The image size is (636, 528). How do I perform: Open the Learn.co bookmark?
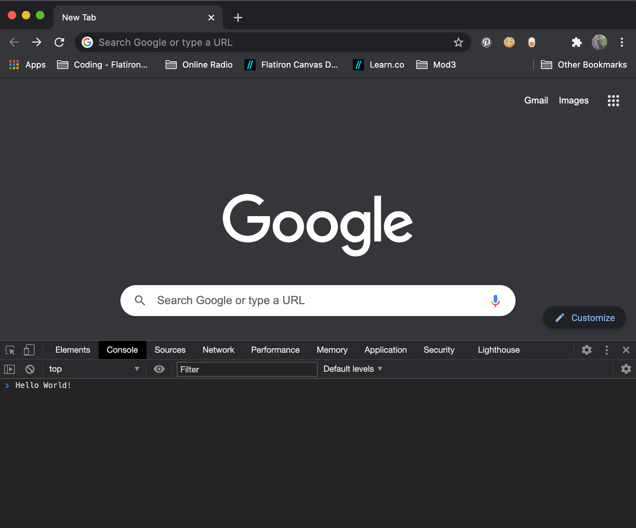click(379, 65)
